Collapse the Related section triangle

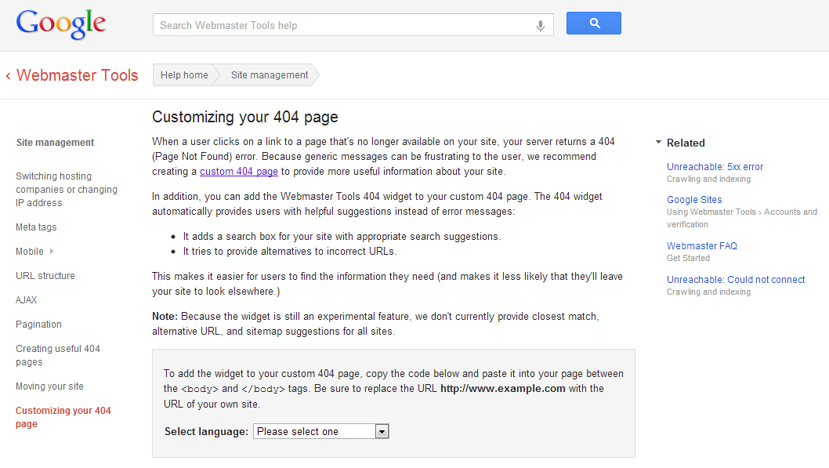[658, 142]
